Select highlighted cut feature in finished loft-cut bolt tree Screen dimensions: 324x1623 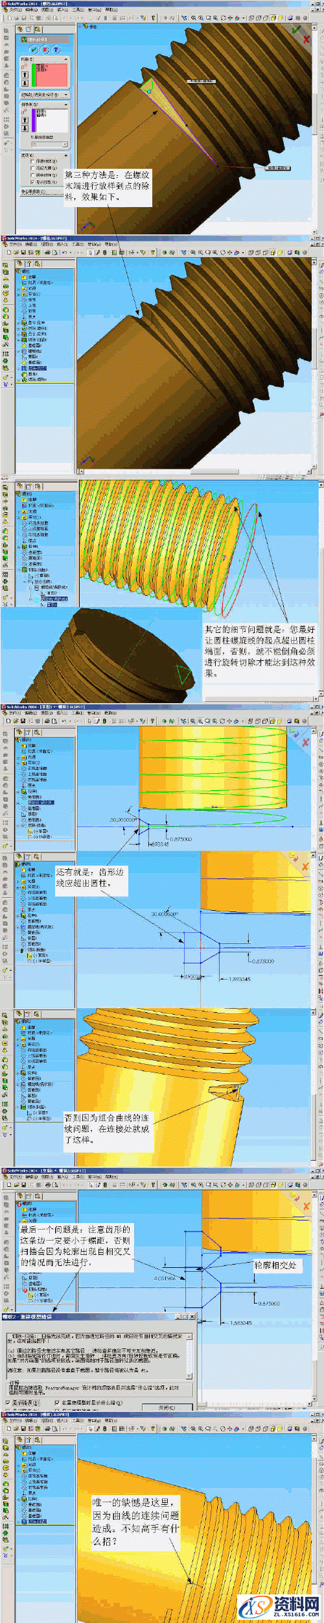pyautogui.click(x=38, y=367)
